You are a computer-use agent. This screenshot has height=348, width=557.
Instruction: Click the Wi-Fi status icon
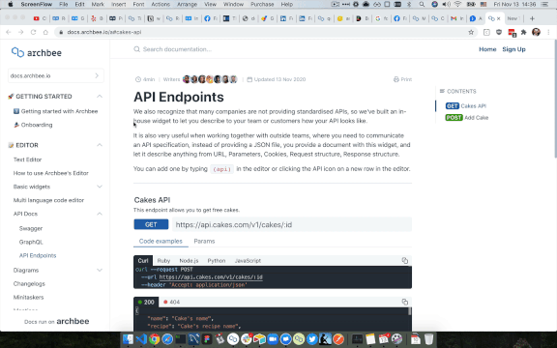(x=458, y=4)
